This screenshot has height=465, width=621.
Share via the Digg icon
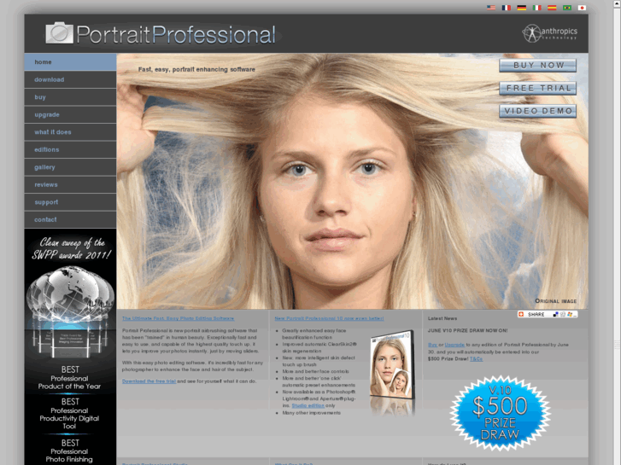click(x=563, y=314)
